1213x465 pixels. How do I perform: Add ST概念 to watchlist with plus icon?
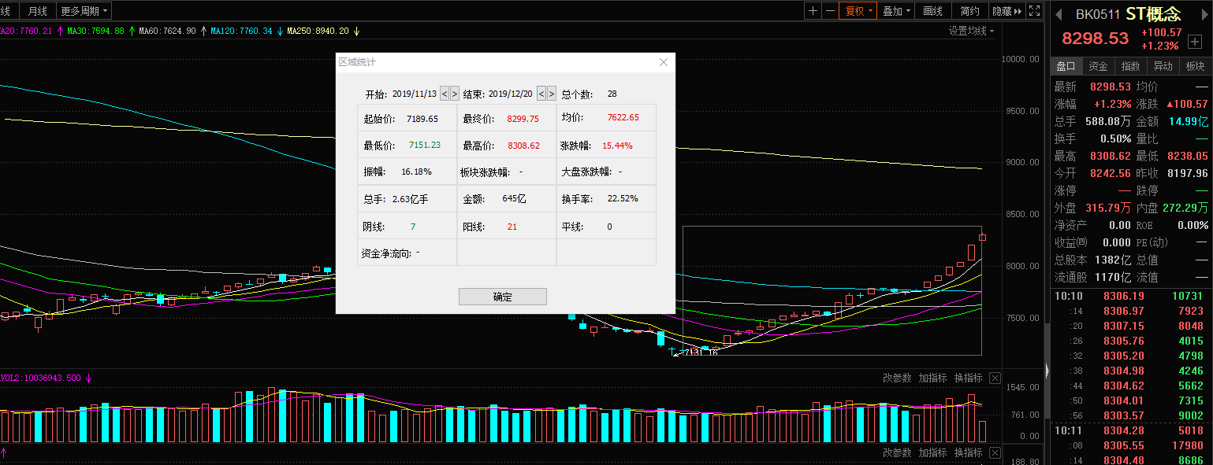tap(1195, 42)
